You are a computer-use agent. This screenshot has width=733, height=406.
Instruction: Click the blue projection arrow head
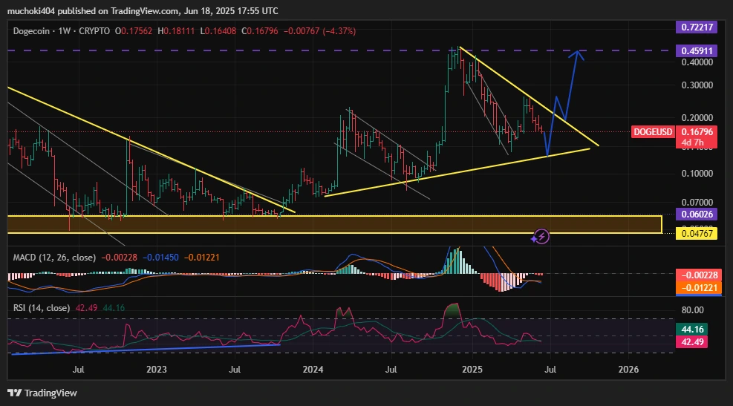point(577,55)
